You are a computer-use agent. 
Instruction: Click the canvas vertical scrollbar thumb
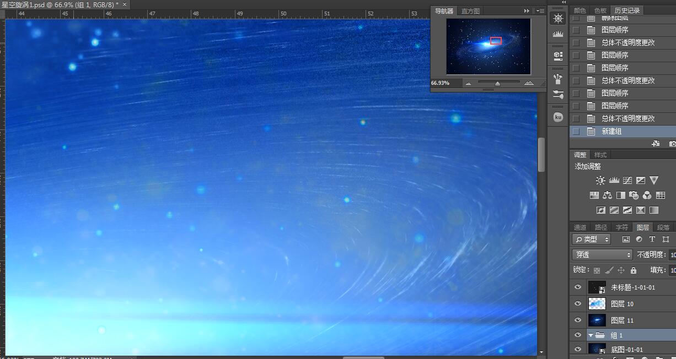[x=541, y=154]
